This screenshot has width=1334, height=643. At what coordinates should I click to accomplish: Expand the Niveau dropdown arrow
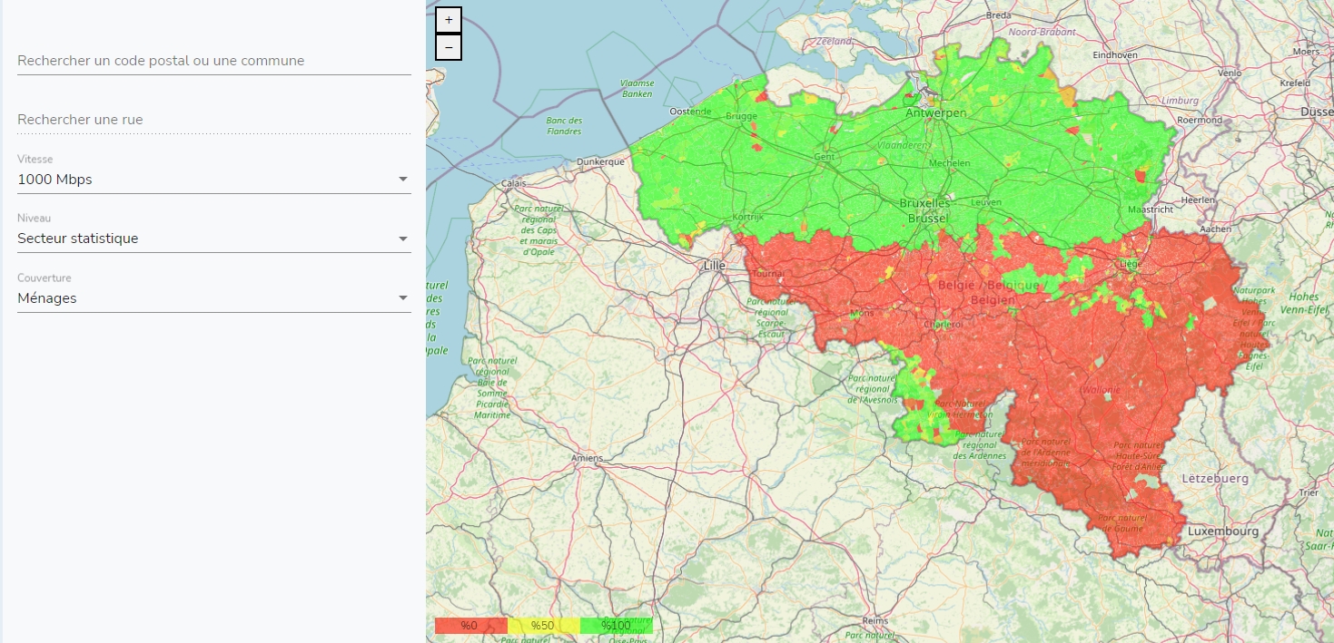coord(403,239)
